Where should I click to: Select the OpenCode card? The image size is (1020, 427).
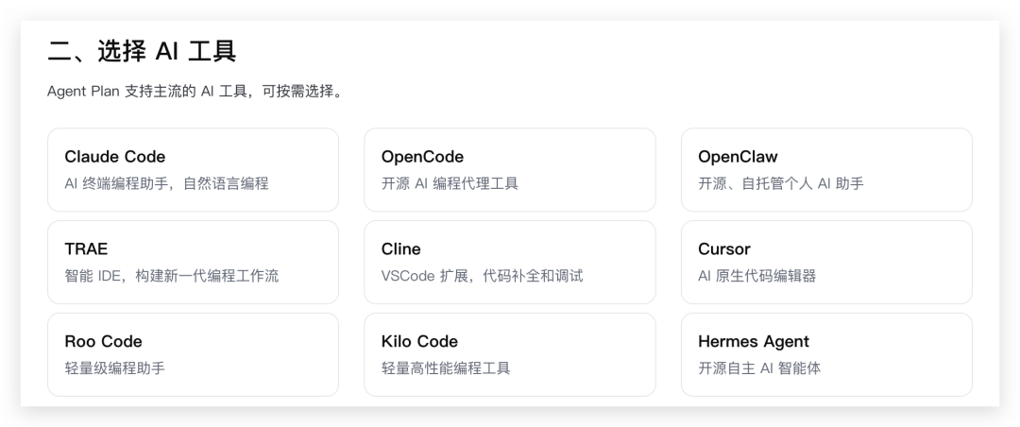pyautogui.click(x=509, y=170)
